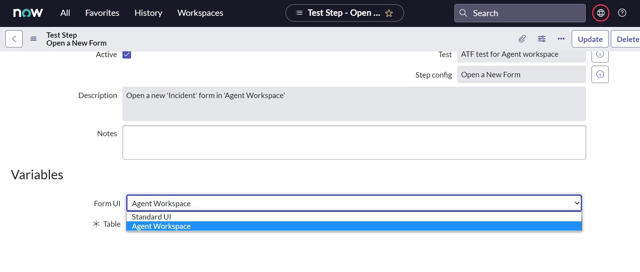This screenshot has height=272, width=640.
Task: Click inside the Notes text area
Action: [354, 142]
